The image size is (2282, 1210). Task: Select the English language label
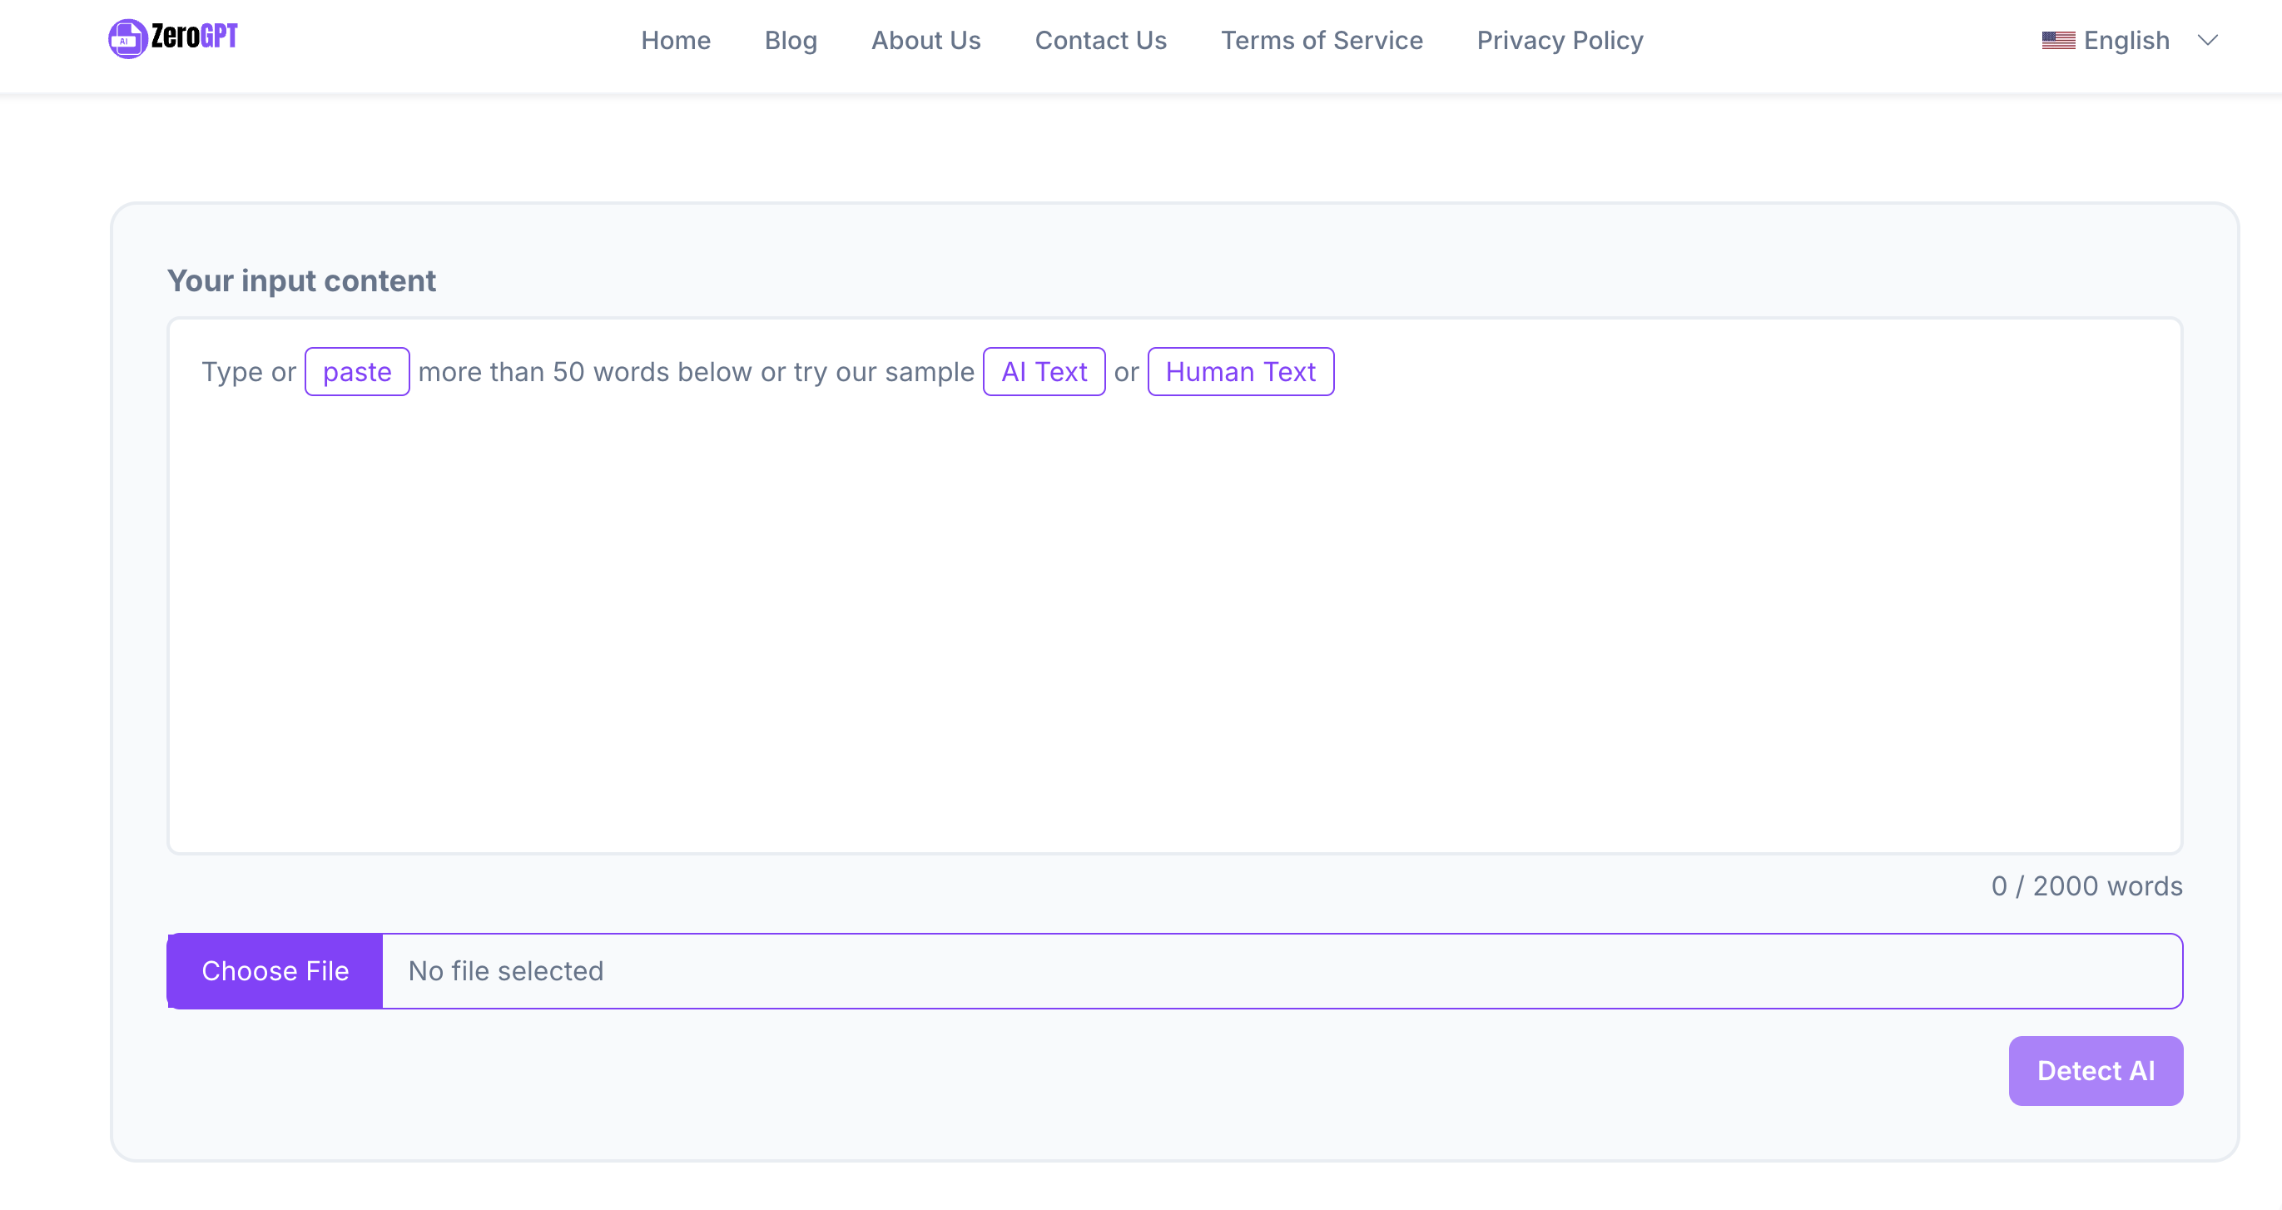point(2126,41)
